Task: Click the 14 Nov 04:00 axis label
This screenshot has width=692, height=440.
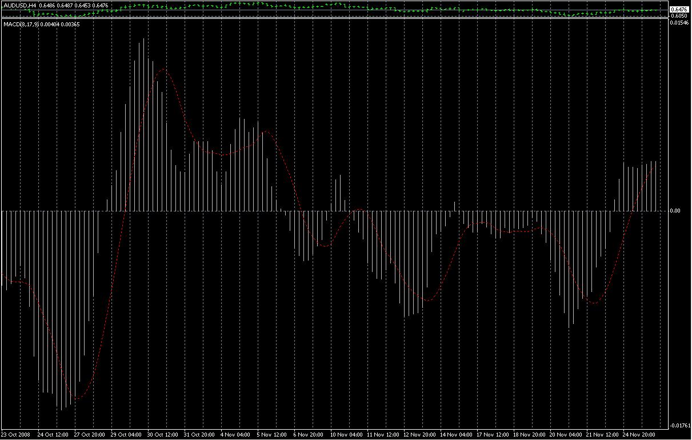Action: (x=456, y=434)
